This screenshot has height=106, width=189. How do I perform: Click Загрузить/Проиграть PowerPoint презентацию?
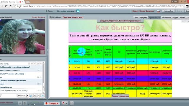120,21
